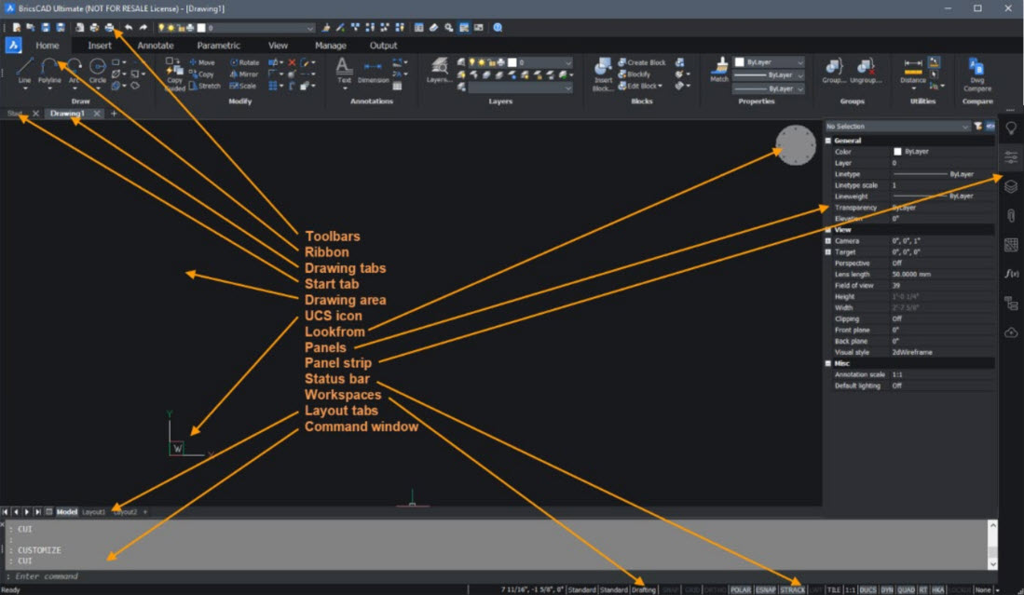Toggle POLAR tracking in the status bar
The width and height of the screenshot is (1024, 595).
740,588
